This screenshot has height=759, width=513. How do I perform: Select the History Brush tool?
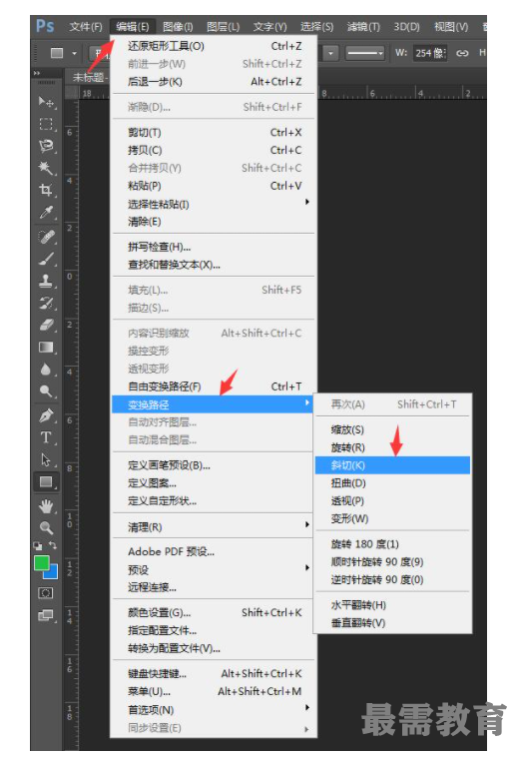click(47, 303)
